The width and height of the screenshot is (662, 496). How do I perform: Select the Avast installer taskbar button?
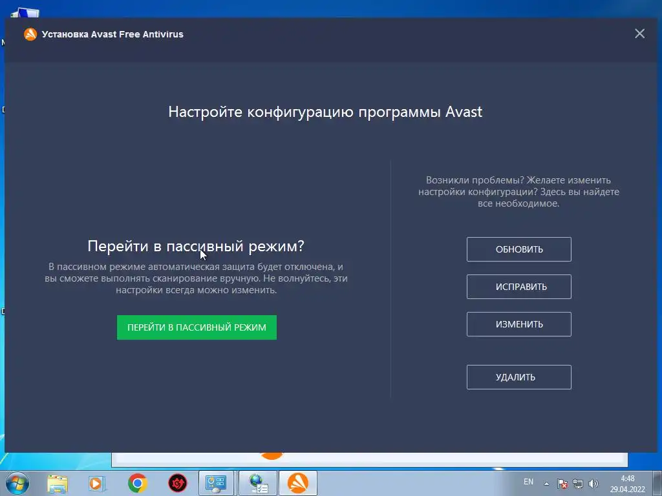click(297, 483)
